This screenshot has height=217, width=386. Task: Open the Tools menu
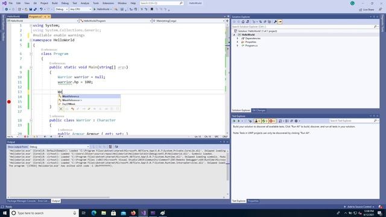(x=96, y=3)
